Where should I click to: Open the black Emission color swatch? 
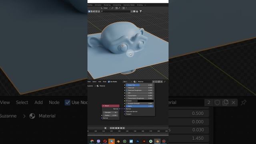coord(146,101)
